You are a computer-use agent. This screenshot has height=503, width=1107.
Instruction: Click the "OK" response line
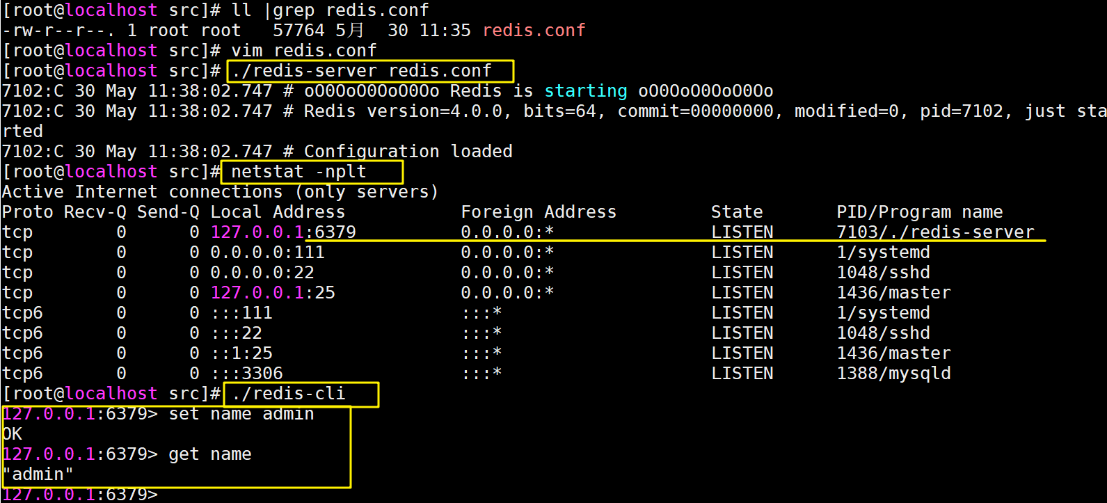[x=13, y=434]
